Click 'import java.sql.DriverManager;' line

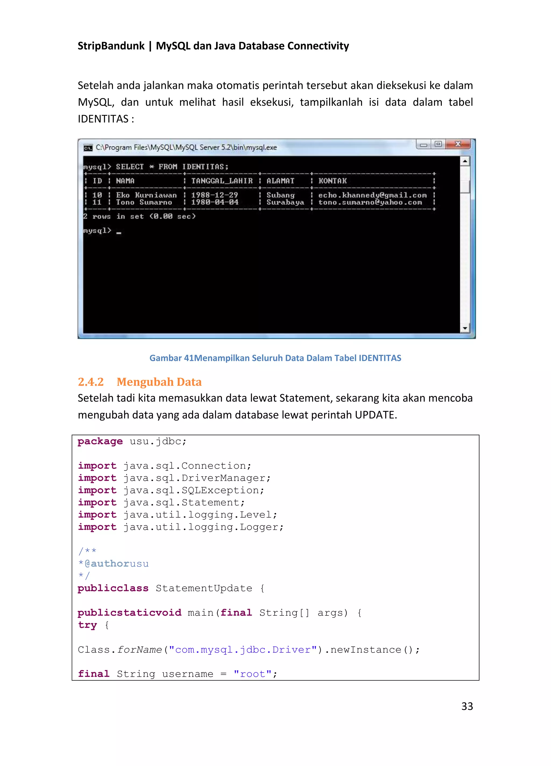[x=174, y=478]
